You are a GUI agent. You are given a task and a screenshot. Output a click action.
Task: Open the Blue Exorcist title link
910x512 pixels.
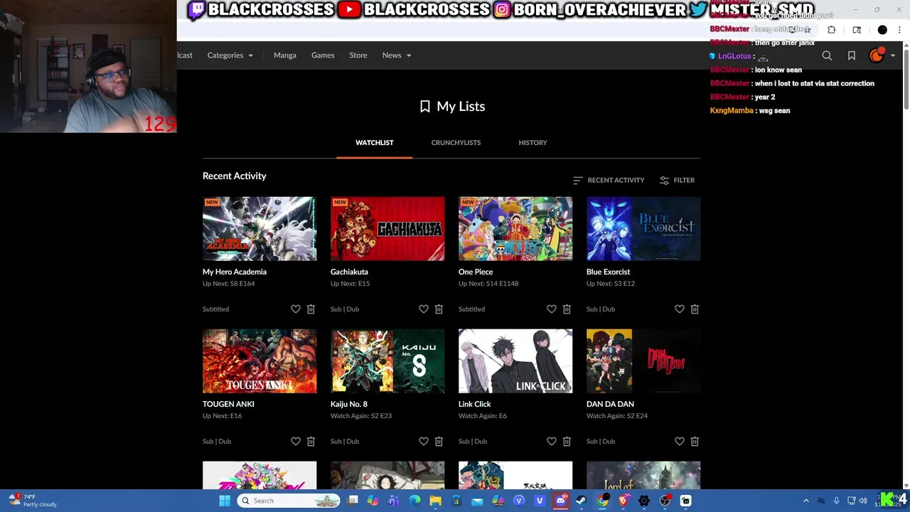point(608,272)
